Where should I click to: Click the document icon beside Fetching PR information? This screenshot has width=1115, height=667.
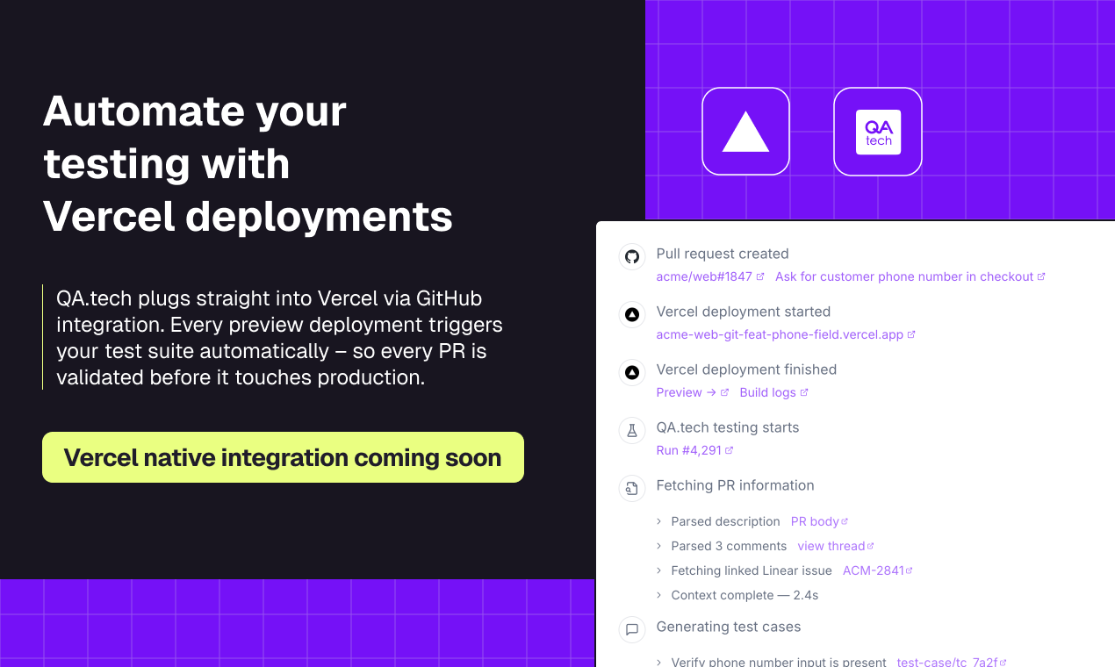point(632,488)
